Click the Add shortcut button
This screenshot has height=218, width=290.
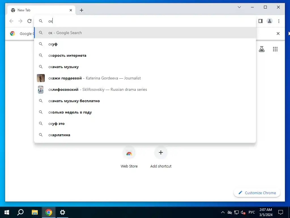click(x=161, y=157)
